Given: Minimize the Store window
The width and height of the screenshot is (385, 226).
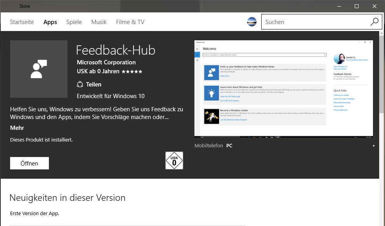Looking at the screenshot, I should pos(339,6).
